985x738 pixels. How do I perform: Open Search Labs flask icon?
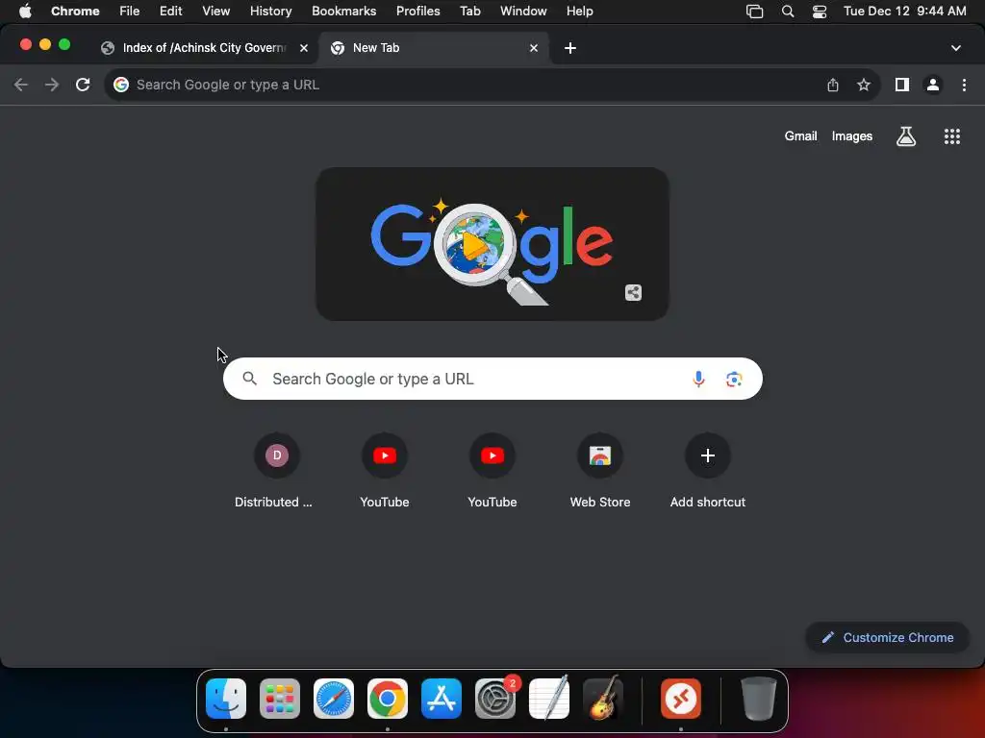pos(906,136)
